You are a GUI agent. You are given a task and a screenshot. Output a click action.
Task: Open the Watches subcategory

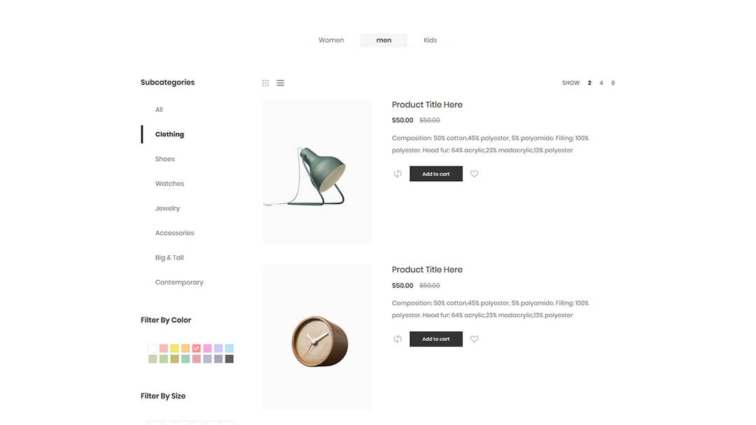(169, 183)
